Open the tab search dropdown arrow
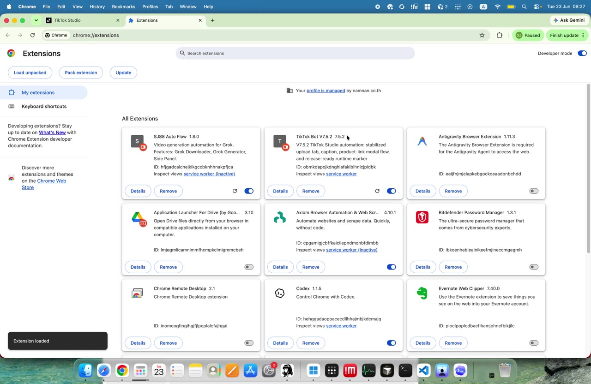 (x=36, y=20)
